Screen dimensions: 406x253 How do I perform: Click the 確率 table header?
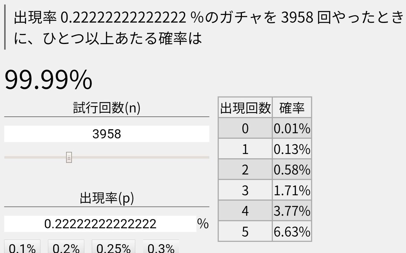pyautogui.click(x=292, y=108)
